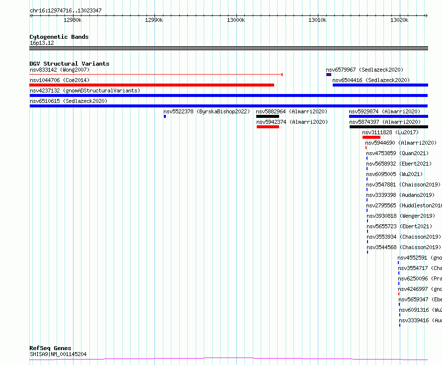Image resolution: width=442 pixels, height=365 pixels.
Task: Click the nsv5944690 (Almarri2020) label
Action: point(401,143)
